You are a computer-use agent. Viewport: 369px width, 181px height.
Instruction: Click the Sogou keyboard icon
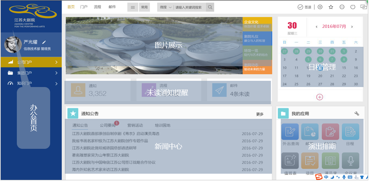(x=350, y=177)
